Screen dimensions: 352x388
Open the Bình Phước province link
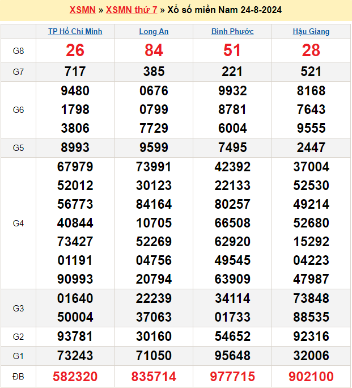pyautogui.click(x=232, y=32)
